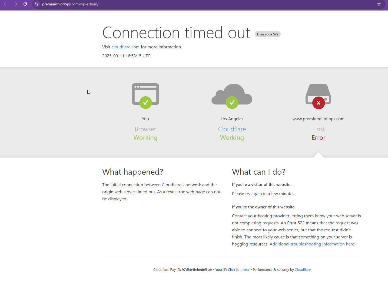This screenshot has width=388, height=306.
Task: Reload the current page
Action: (25, 4)
